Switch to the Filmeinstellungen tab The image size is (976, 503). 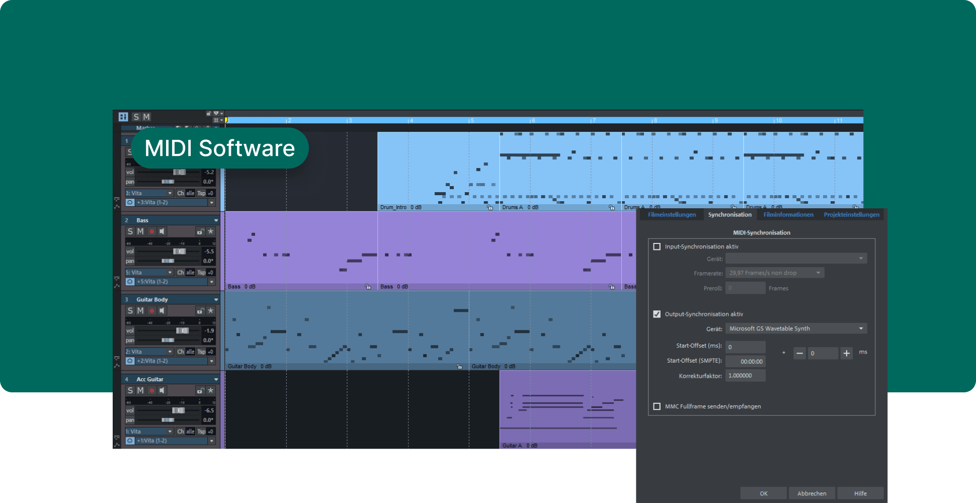click(x=672, y=215)
